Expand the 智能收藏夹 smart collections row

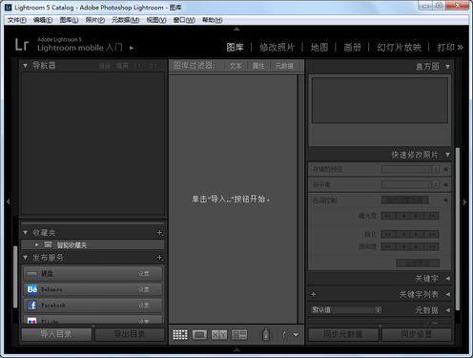36,244
